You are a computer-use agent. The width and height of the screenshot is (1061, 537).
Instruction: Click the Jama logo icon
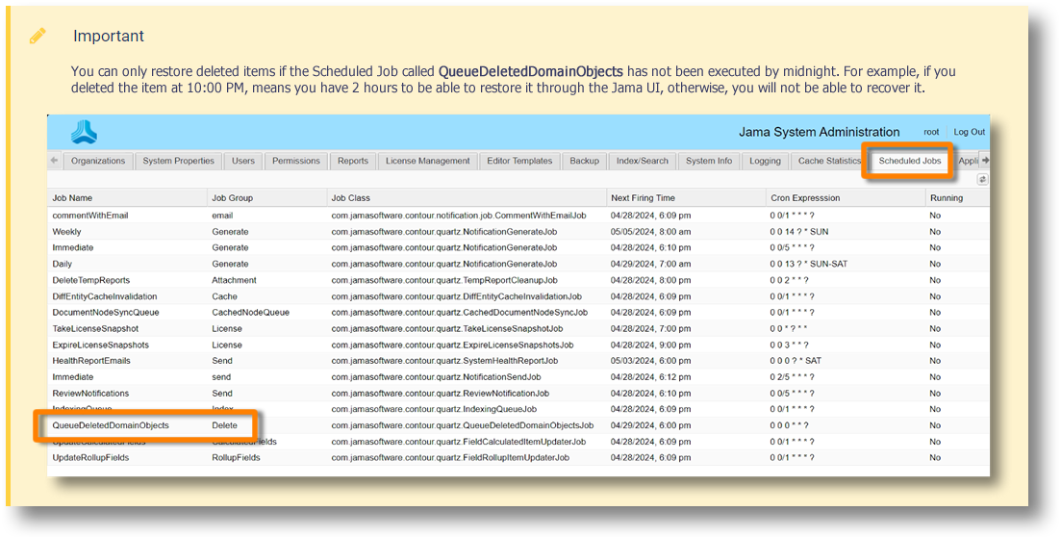point(84,132)
